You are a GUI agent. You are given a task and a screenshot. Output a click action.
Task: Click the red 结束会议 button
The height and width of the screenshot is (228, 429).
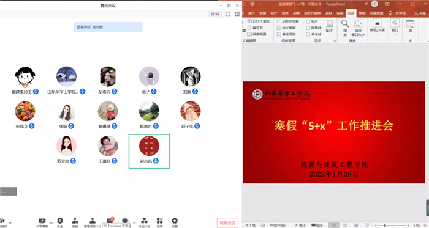point(227,223)
